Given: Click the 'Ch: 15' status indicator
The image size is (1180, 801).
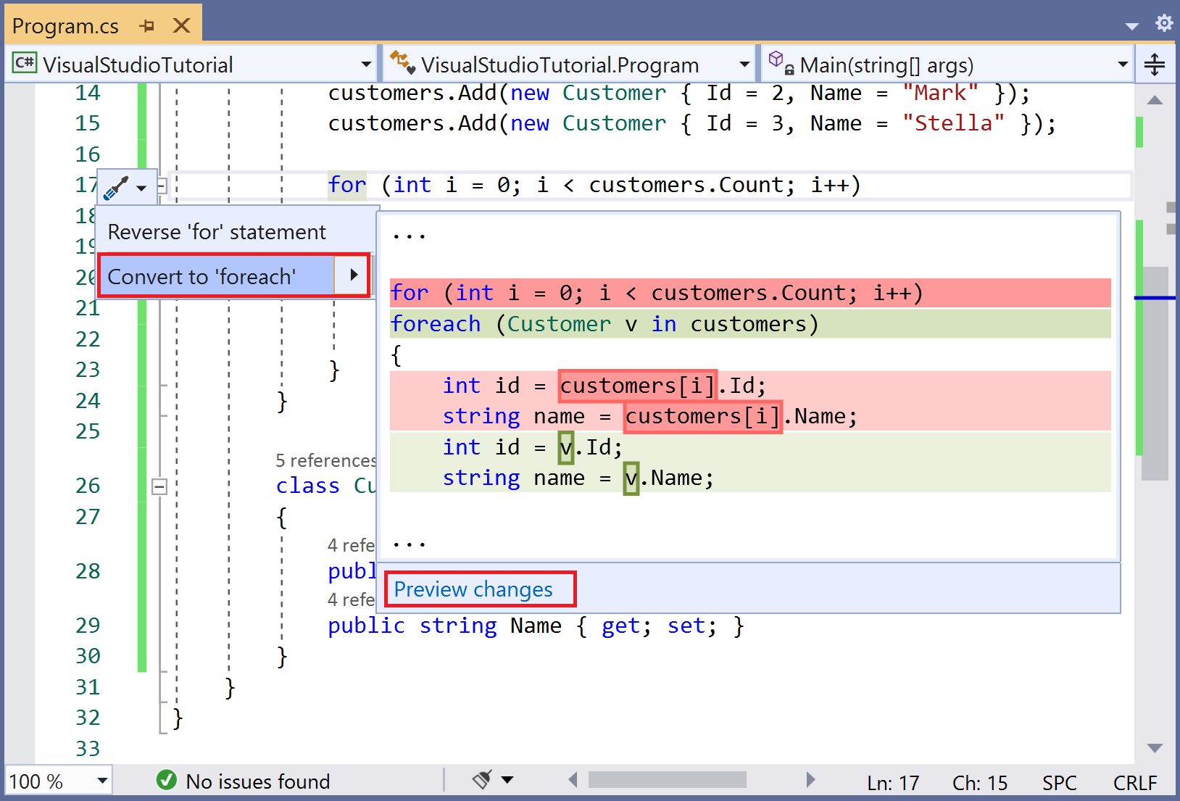Looking at the screenshot, I should [x=980, y=783].
